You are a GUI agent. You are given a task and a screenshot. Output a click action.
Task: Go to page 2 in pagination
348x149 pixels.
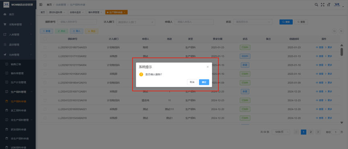311,132
